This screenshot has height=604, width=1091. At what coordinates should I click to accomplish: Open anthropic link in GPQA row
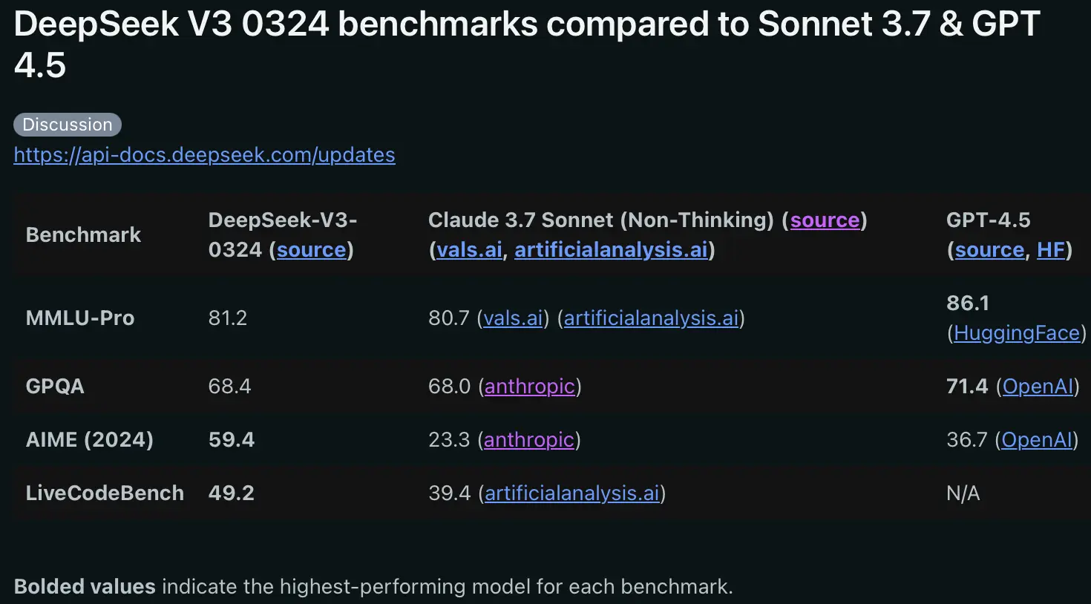point(529,387)
